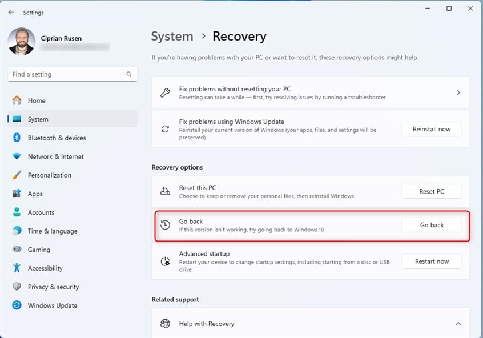Image resolution: width=483 pixels, height=338 pixels.
Task: Click the Accessibility figure icon
Action: [17, 268]
